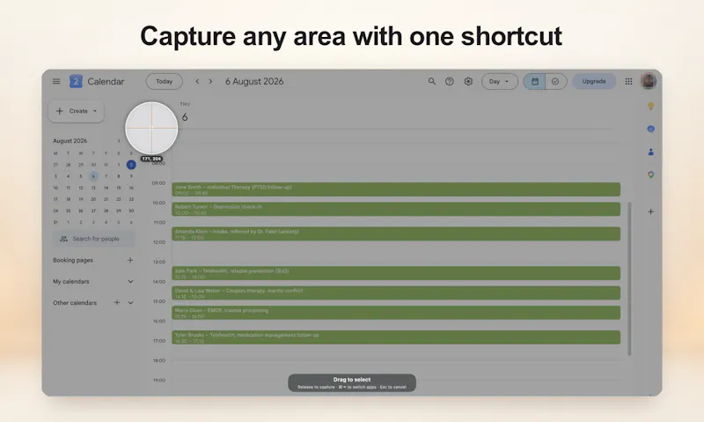Go to the next day arrow
The height and width of the screenshot is (422, 704).
tap(210, 81)
